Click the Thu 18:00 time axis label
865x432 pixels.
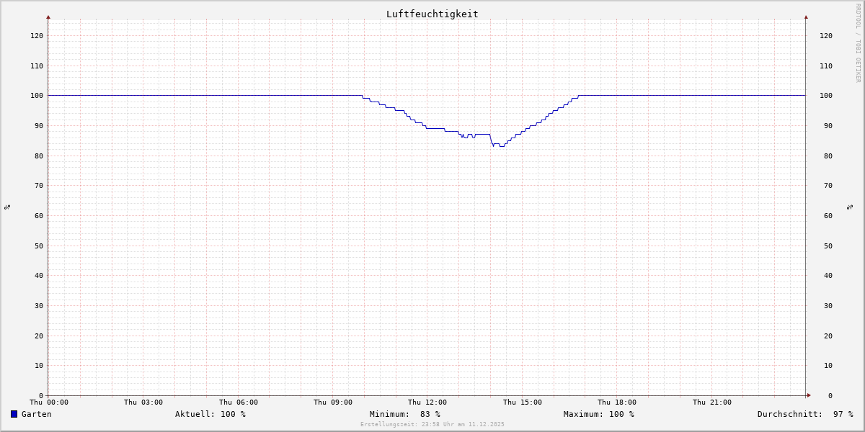coord(616,402)
